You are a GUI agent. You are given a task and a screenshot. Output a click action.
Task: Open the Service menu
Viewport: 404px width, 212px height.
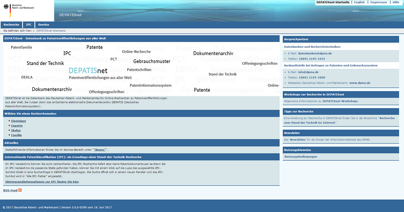(x=43, y=25)
